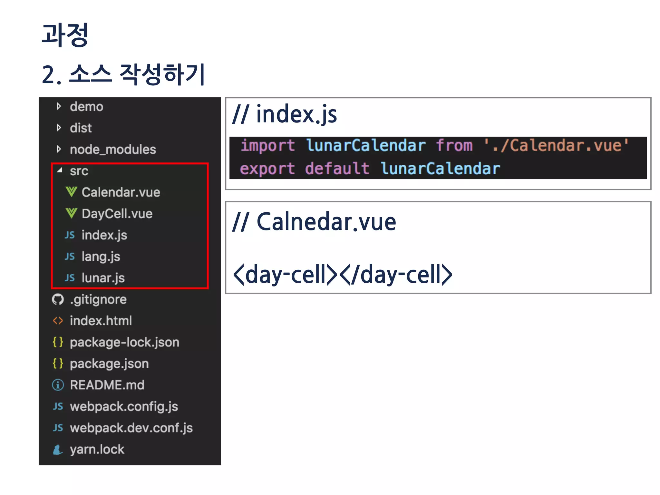Open the webpack.dev.conf.js file
The height and width of the screenshot is (495, 660).
[x=131, y=428]
